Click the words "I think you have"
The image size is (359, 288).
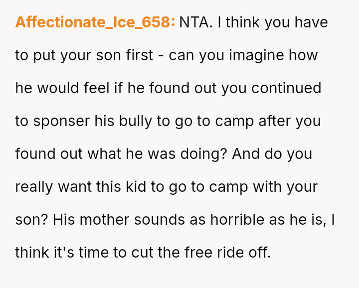point(273,22)
